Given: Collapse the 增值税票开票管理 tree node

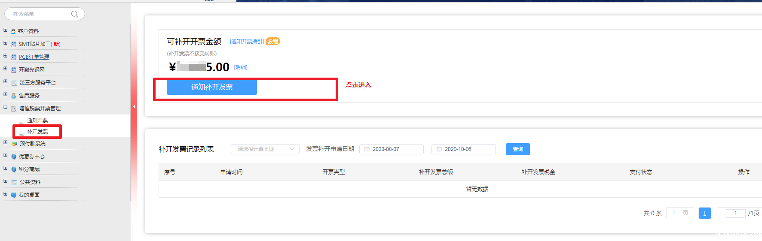Looking at the screenshot, I should pos(6,108).
